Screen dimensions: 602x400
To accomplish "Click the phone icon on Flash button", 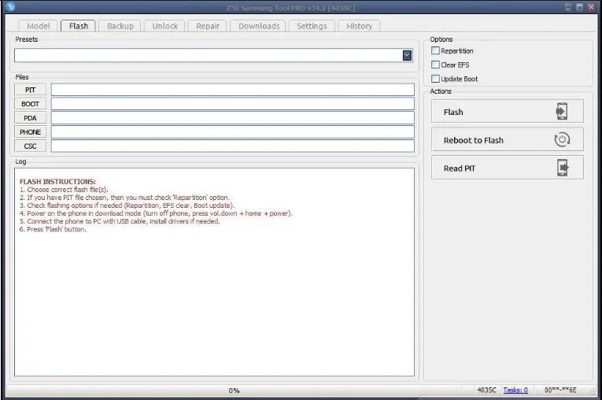I will pyautogui.click(x=562, y=112).
